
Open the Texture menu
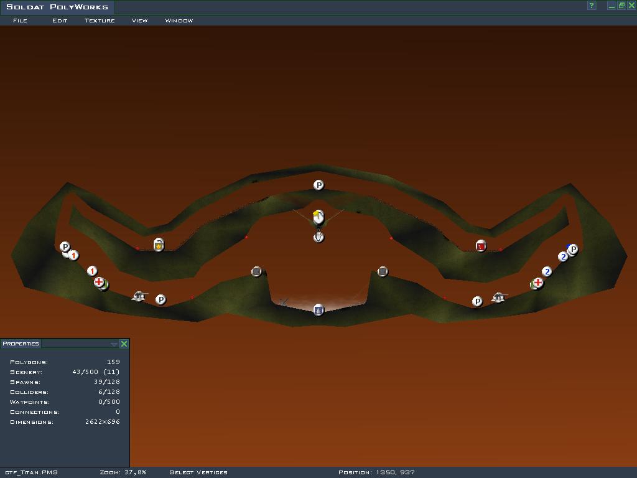100,21
